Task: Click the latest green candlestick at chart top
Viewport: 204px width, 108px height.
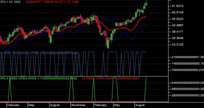Action: 146,4
